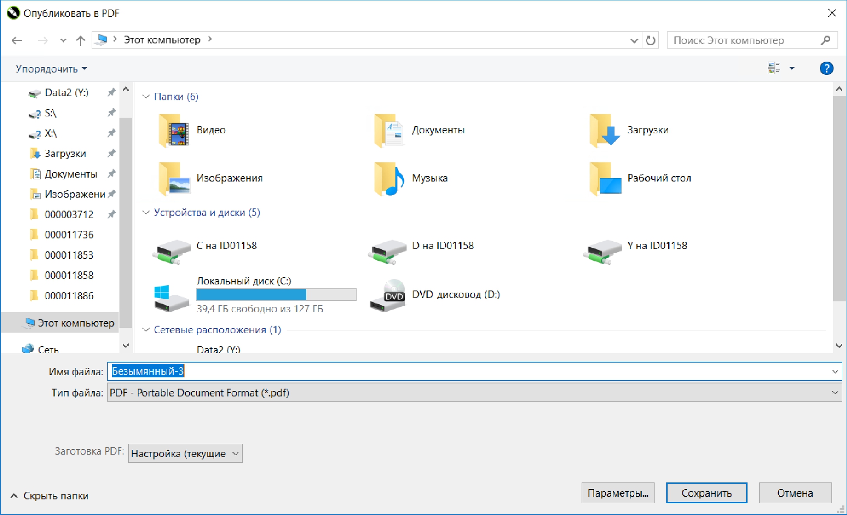
Task: Click the blue help question mark icon
Action: tap(826, 68)
